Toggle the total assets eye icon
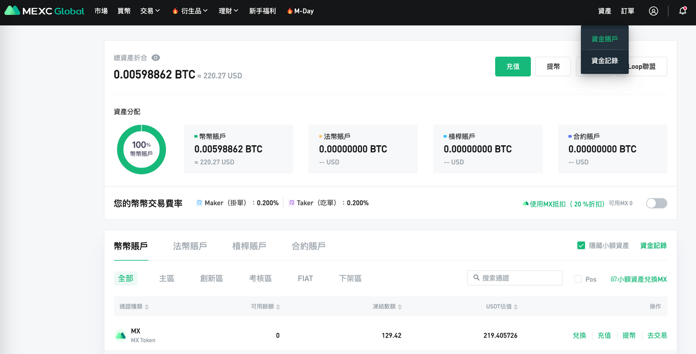Viewport: 696px width, 354px height. 156,58
